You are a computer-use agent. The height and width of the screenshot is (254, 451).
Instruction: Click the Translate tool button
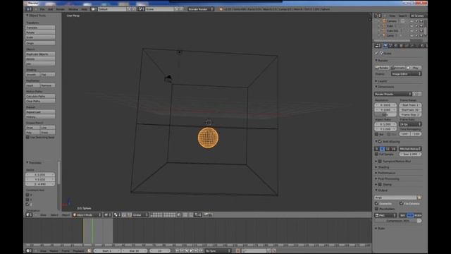[40, 28]
